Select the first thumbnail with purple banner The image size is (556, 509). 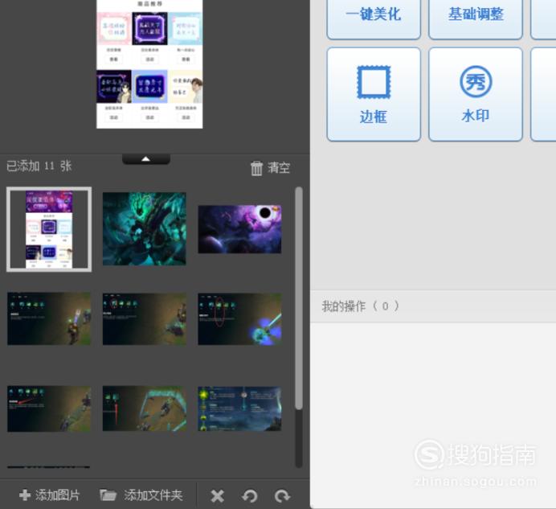point(49,229)
